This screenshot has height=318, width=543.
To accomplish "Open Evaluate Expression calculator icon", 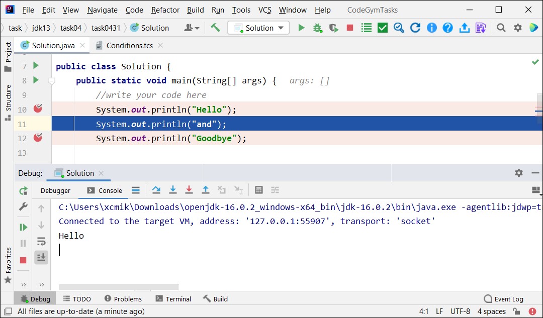I will click(x=259, y=189).
